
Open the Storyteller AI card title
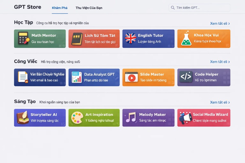click(x=44, y=115)
